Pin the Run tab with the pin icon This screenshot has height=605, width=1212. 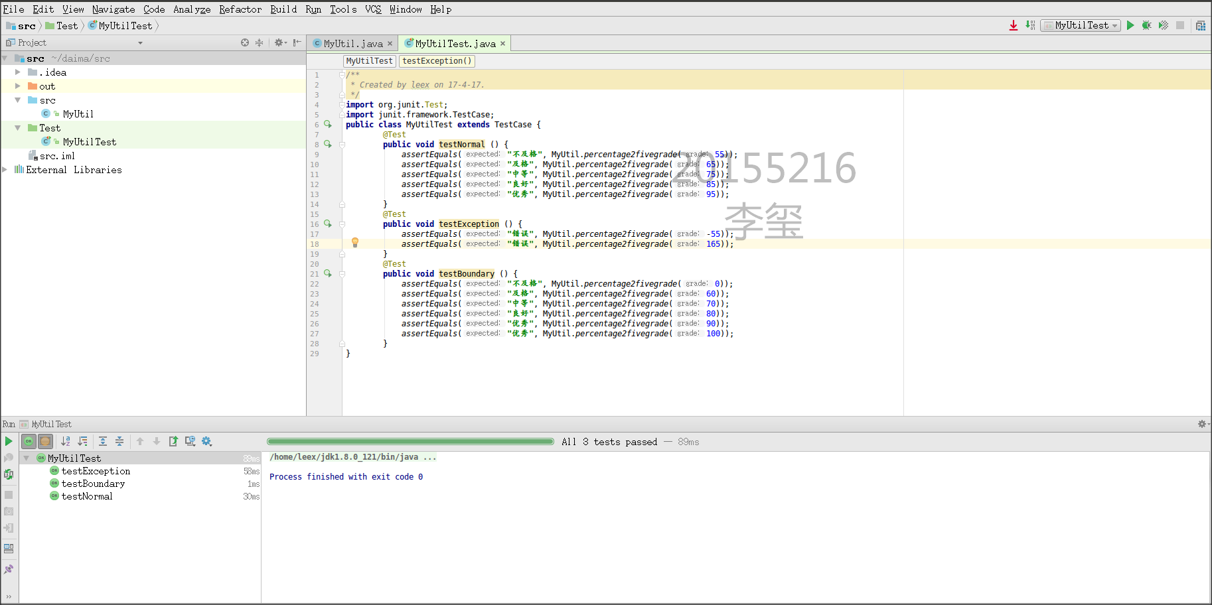[9, 569]
